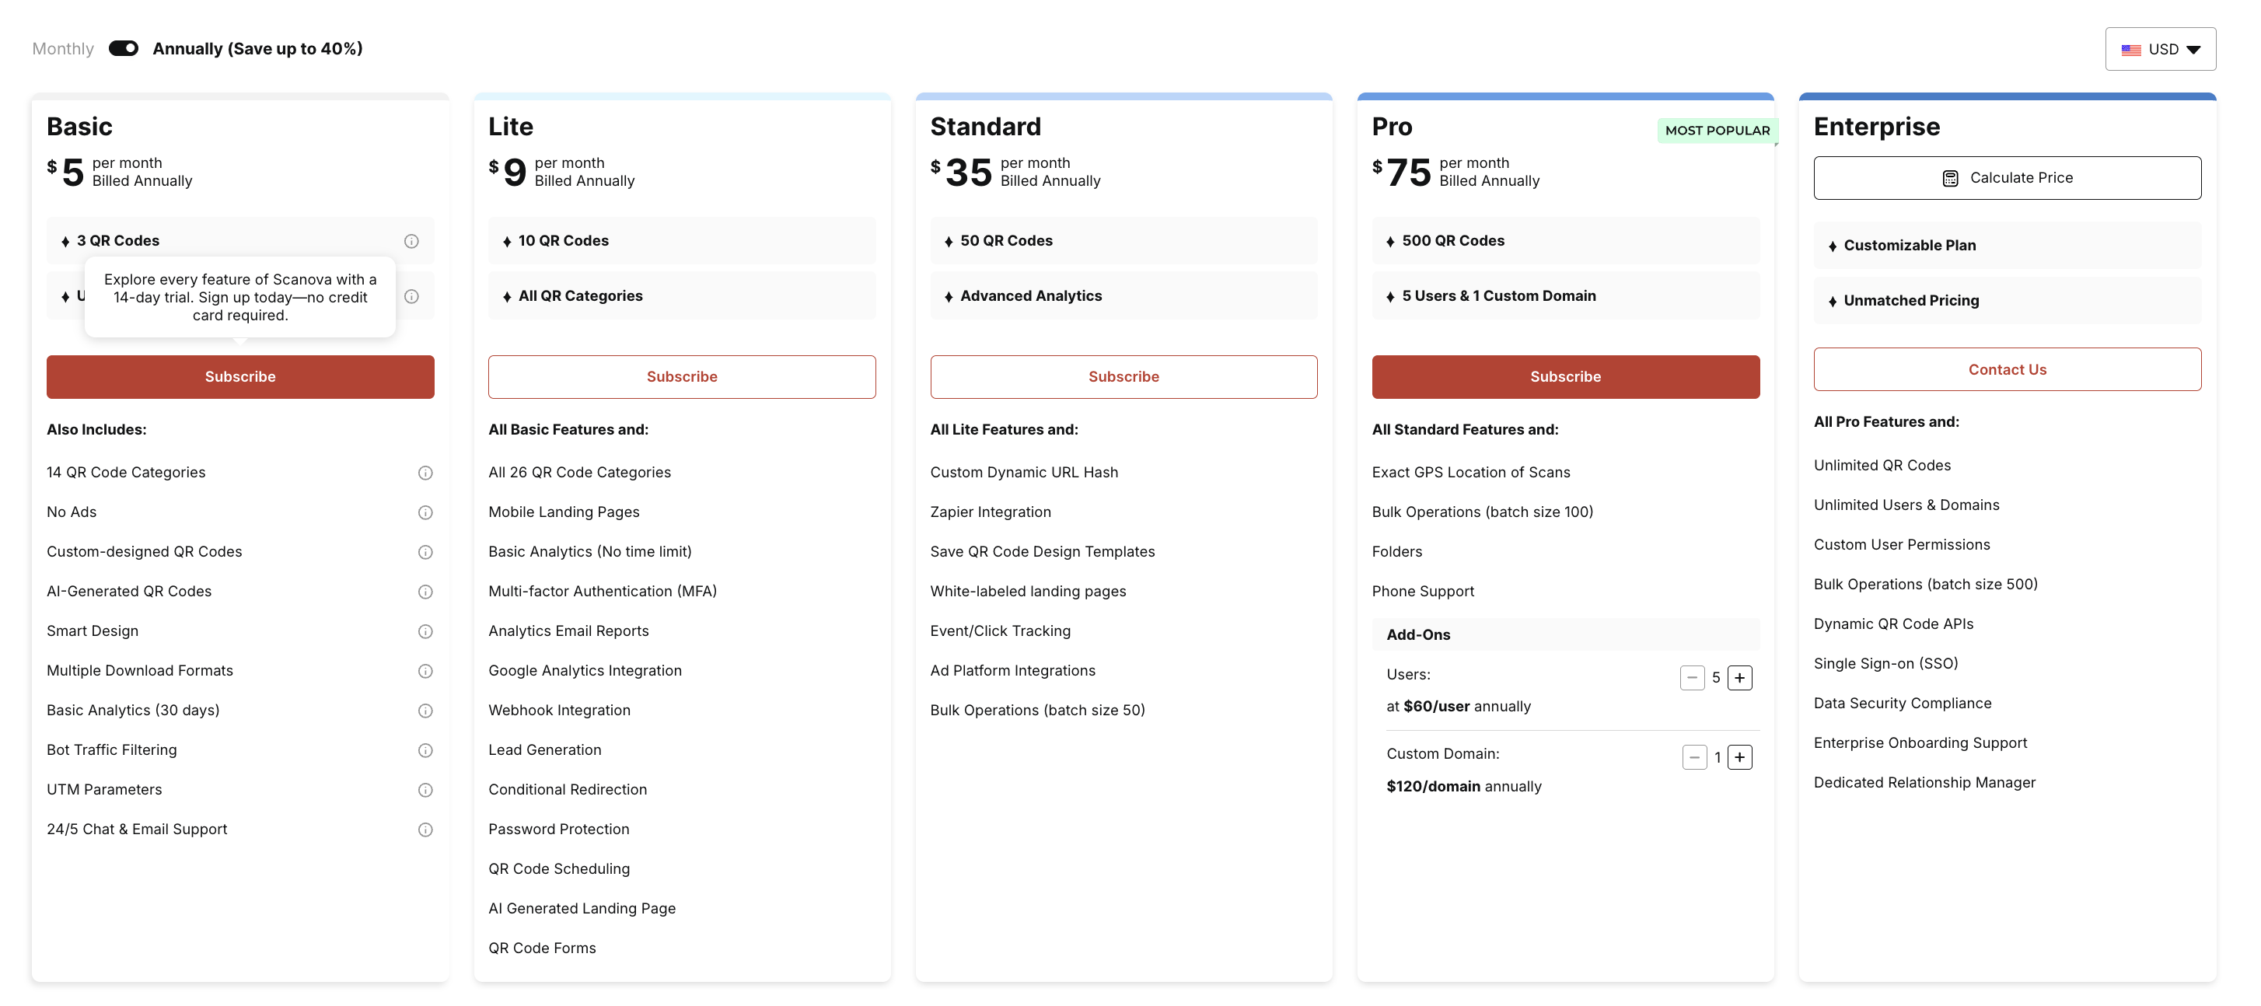Click Zapier Integration feature text

click(990, 512)
